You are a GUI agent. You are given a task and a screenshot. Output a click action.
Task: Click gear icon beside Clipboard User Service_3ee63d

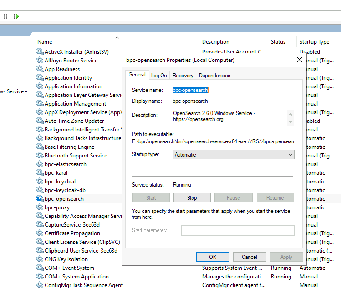click(x=40, y=251)
